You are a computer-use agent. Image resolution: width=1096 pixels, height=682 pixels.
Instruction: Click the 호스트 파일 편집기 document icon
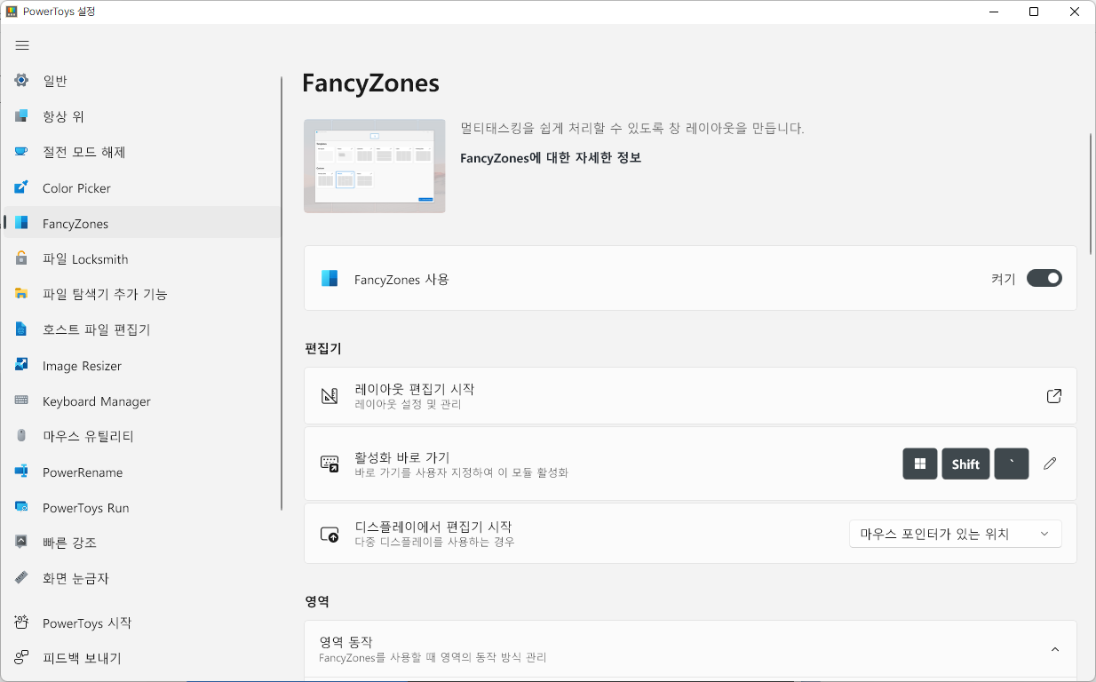pyautogui.click(x=21, y=329)
